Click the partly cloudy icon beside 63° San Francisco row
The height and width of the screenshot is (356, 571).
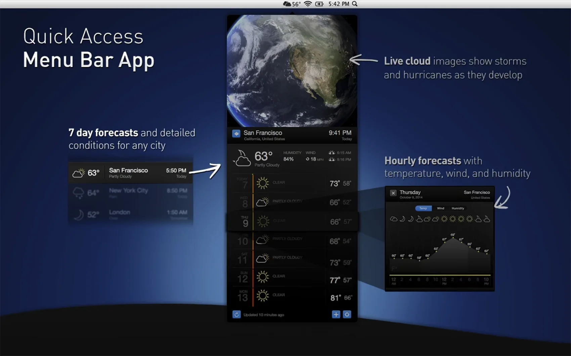tap(79, 173)
